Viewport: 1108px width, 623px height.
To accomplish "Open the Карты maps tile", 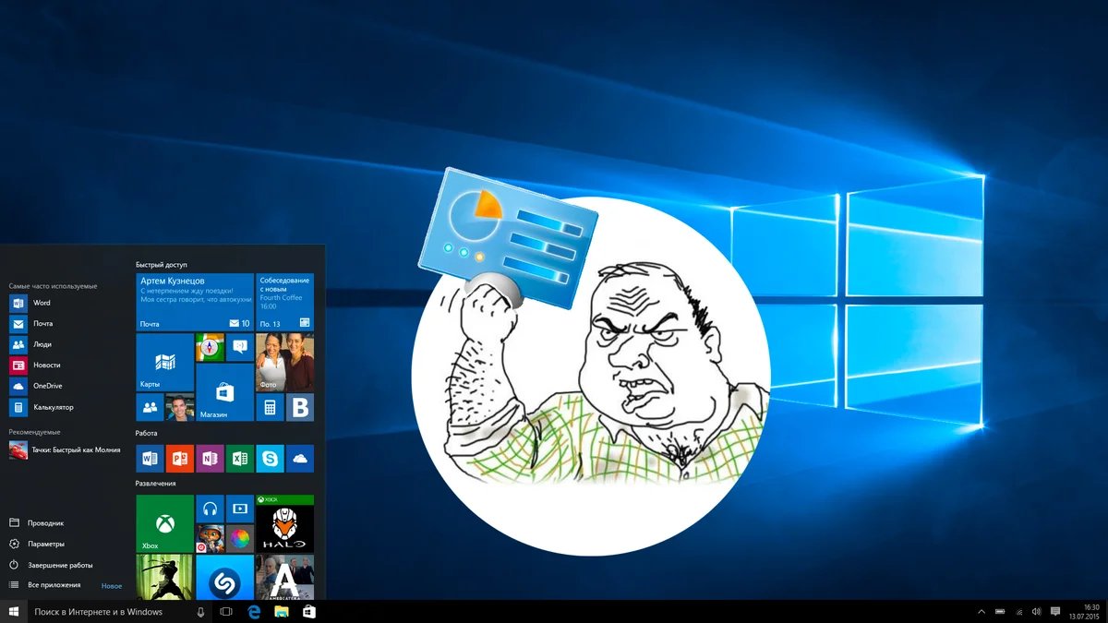I will 165,362.
